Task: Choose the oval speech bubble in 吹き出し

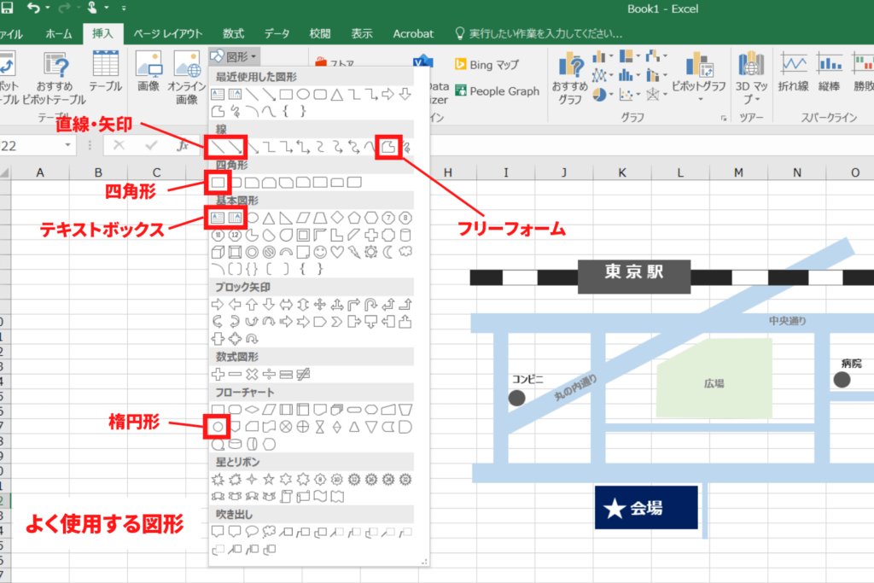Action: tap(252, 532)
